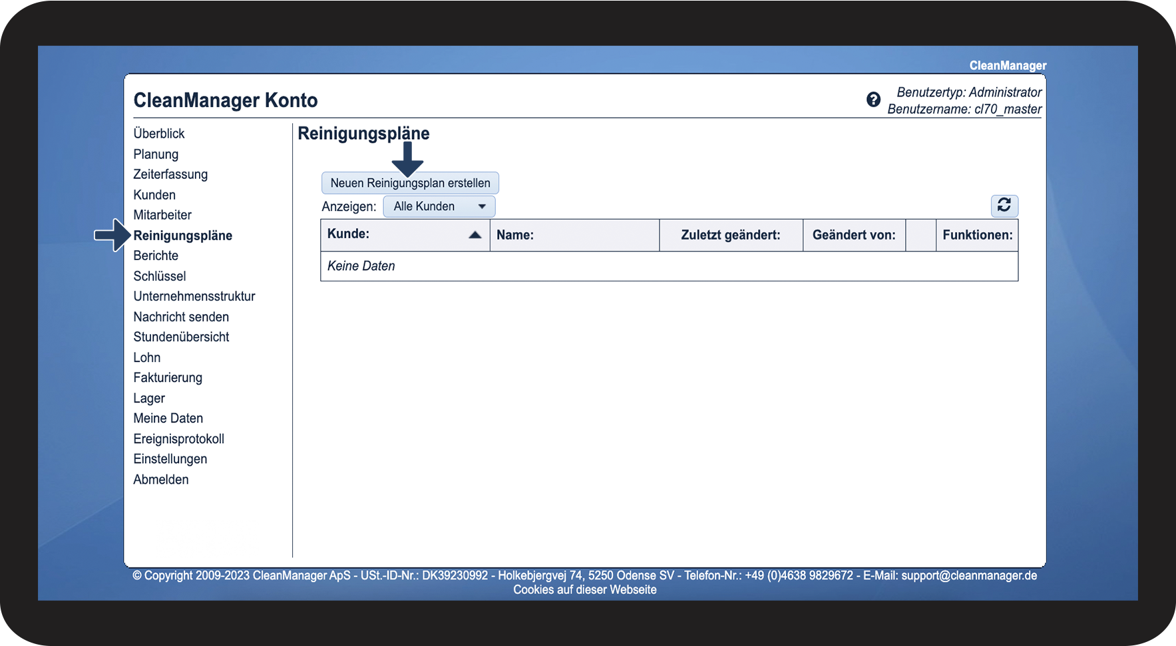
Task: Open Zeiterfassung menu item
Action: 170,174
